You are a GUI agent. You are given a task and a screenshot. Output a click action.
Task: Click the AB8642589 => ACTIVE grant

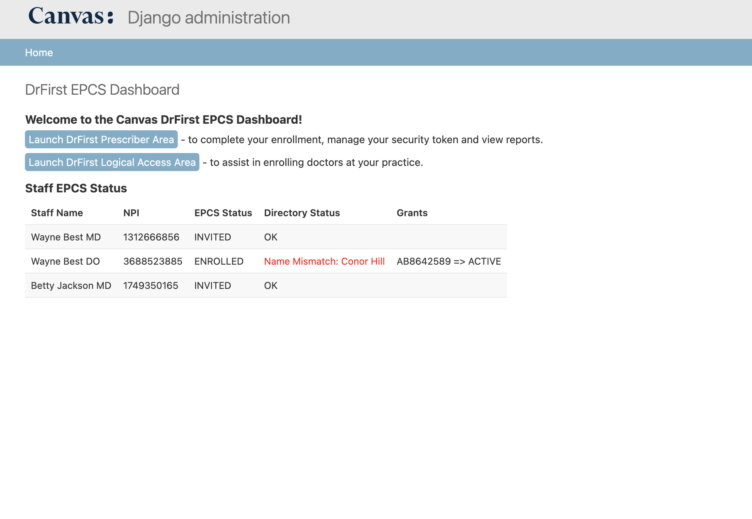[449, 261]
